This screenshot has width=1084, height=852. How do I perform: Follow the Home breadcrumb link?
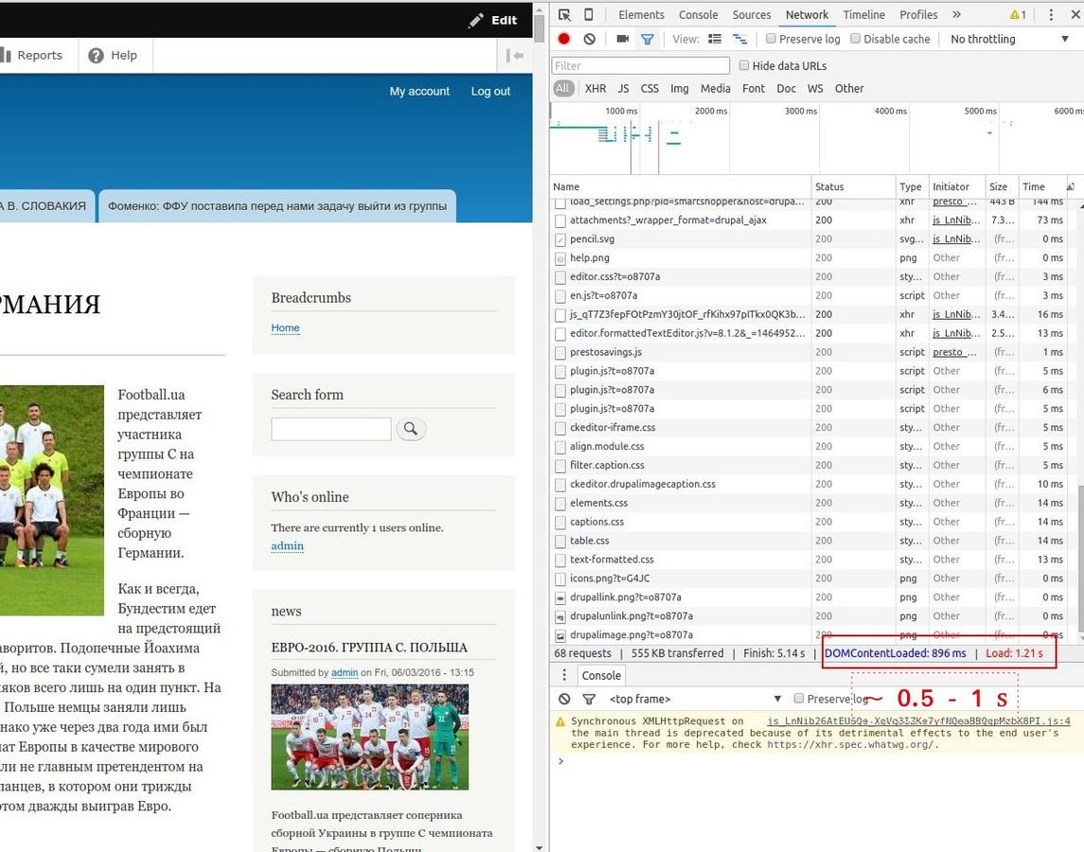[x=285, y=328]
